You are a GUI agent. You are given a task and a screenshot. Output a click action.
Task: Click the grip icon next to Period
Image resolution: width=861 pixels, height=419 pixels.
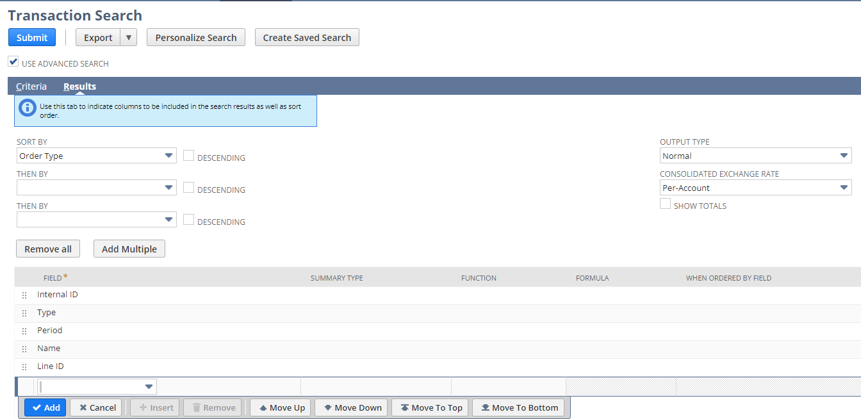[24, 331]
